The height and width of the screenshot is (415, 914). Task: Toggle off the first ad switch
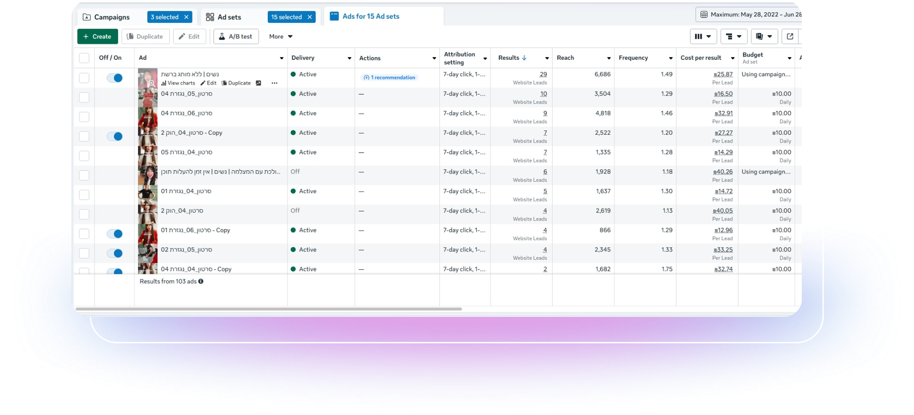point(115,78)
